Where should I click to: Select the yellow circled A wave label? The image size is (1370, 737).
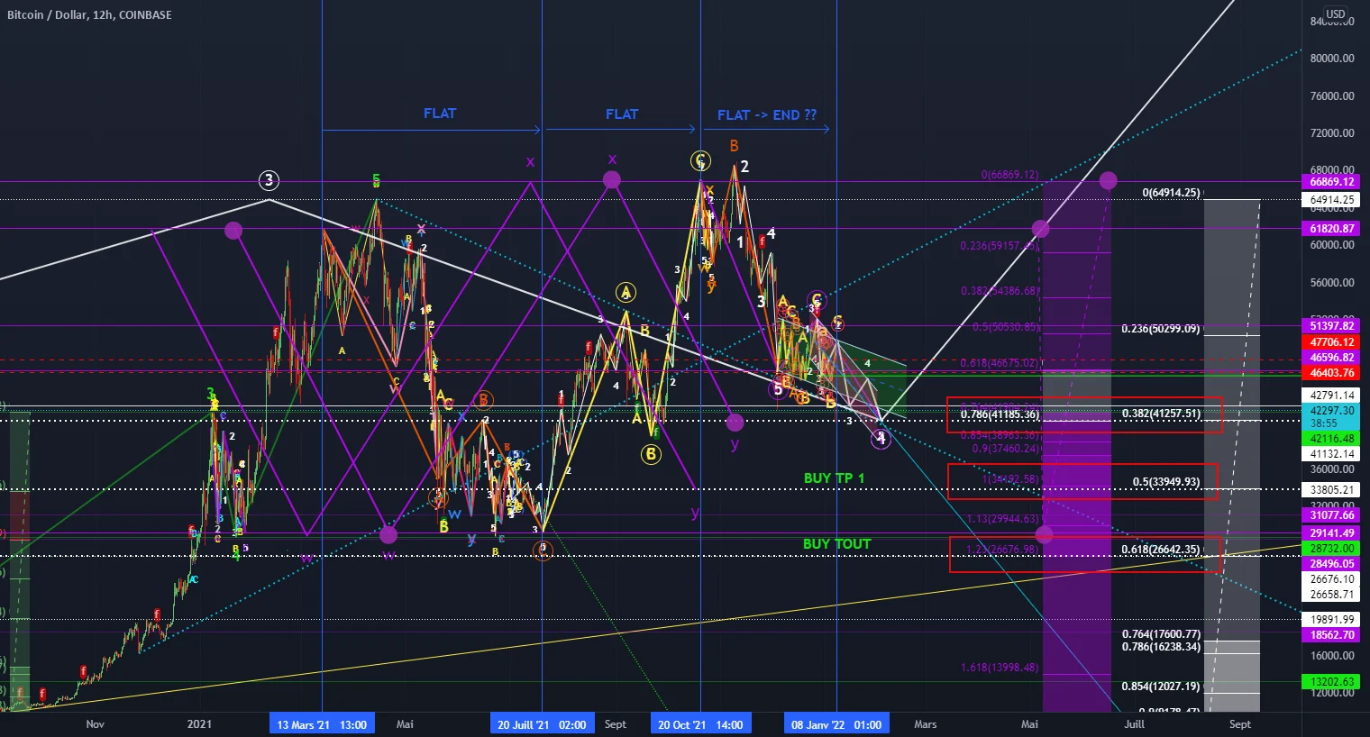click(626, 293)
